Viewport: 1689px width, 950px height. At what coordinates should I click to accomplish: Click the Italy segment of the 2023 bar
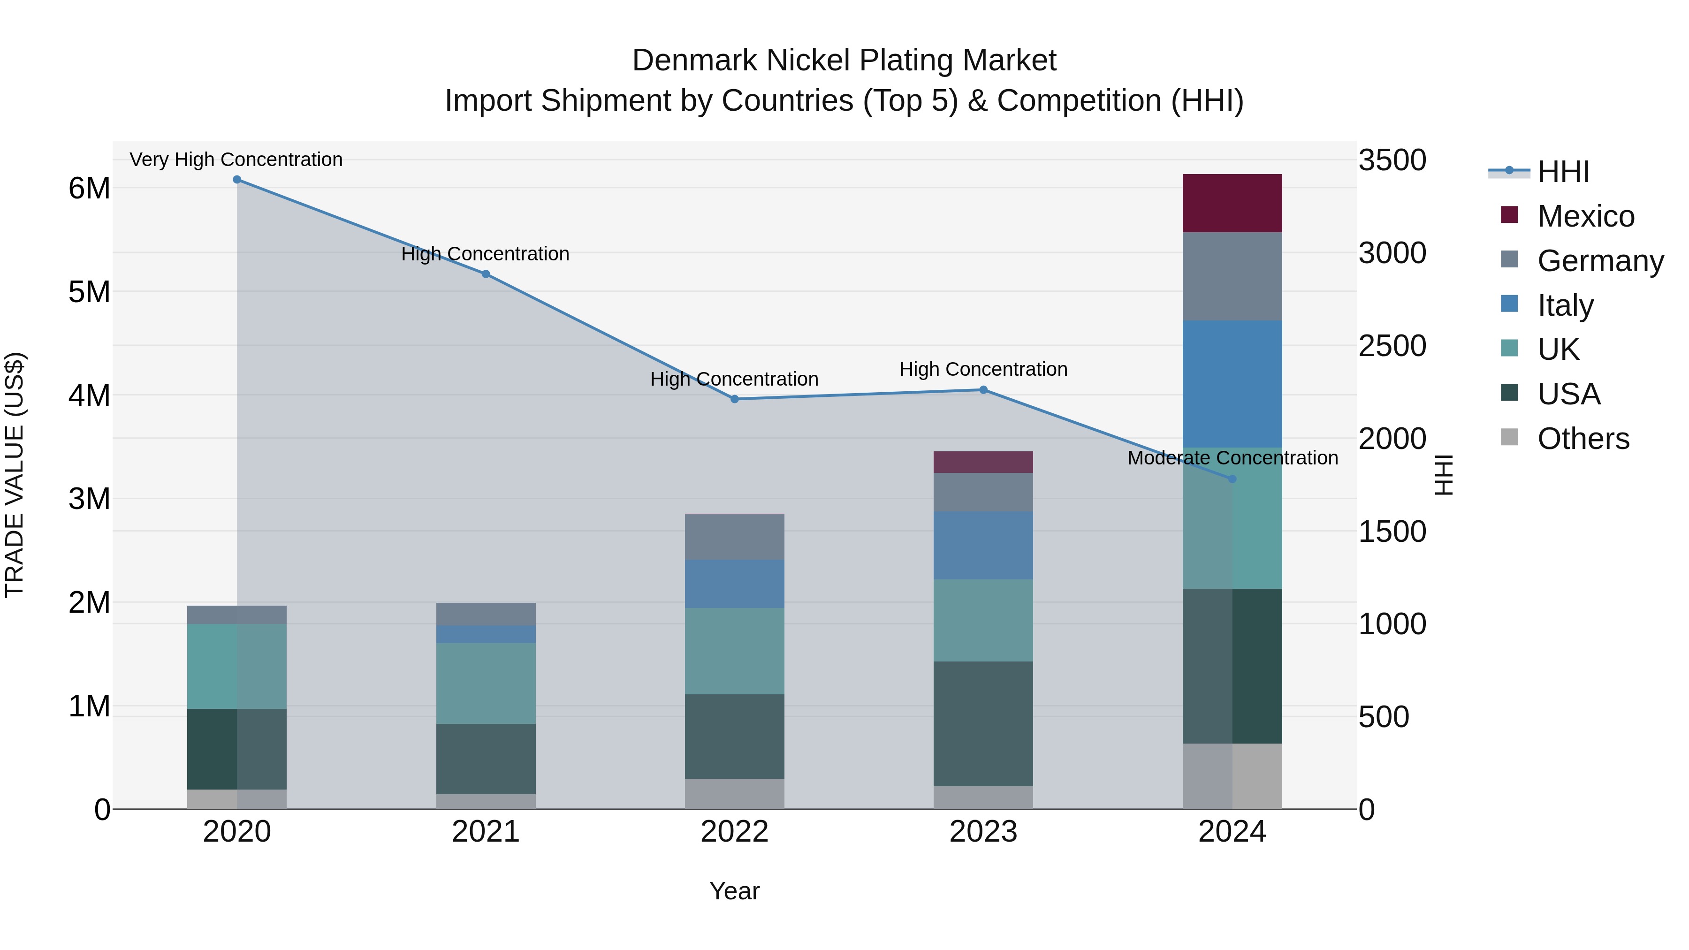coord(983,546)
